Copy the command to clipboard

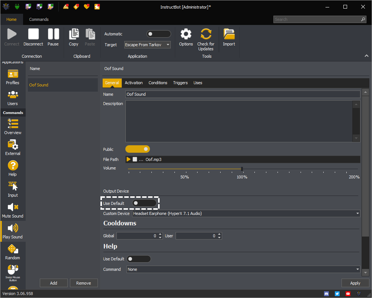pos(74,37)
